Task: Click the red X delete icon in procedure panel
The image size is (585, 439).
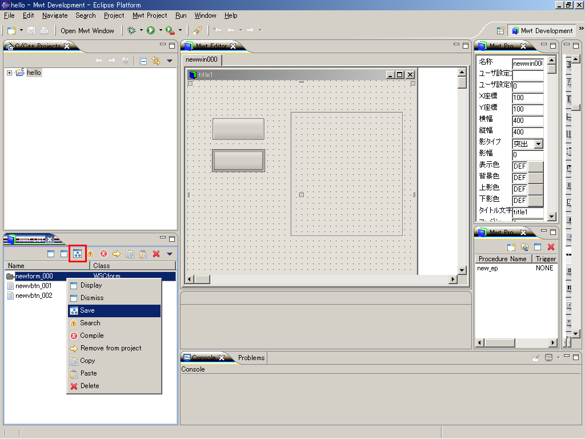Action: [551, 247]
